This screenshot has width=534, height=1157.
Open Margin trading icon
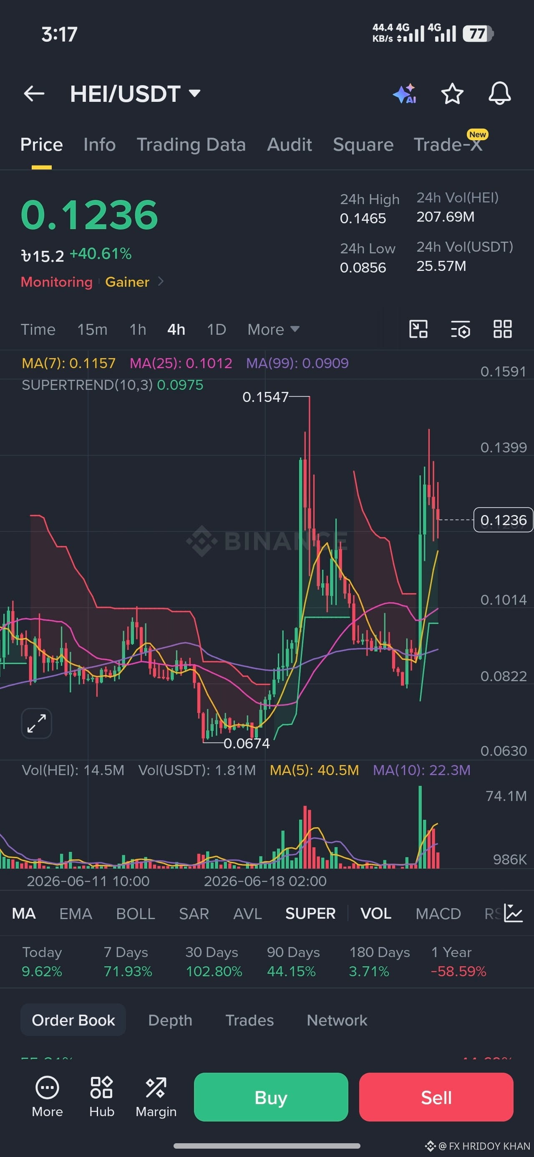pos(156,1096)
